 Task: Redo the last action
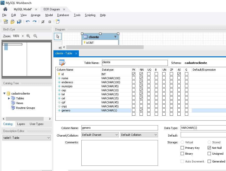(35, 22)
